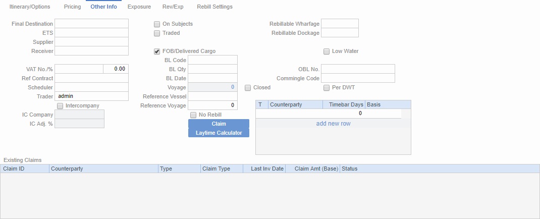Viewport: 540px width, 219px height.
Task: Enable the Low Water checkbox
Action: point(327,51)
